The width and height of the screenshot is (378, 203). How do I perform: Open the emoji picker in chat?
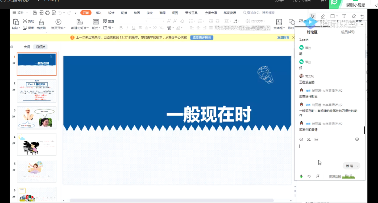[301, 139]
